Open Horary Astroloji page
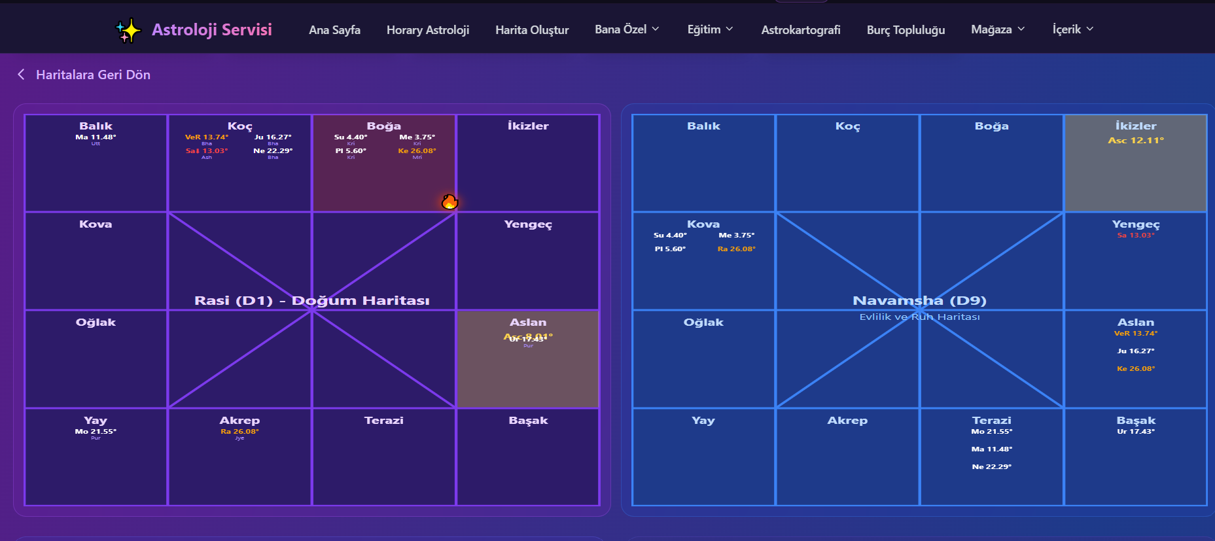 click(x=427, y=30)
